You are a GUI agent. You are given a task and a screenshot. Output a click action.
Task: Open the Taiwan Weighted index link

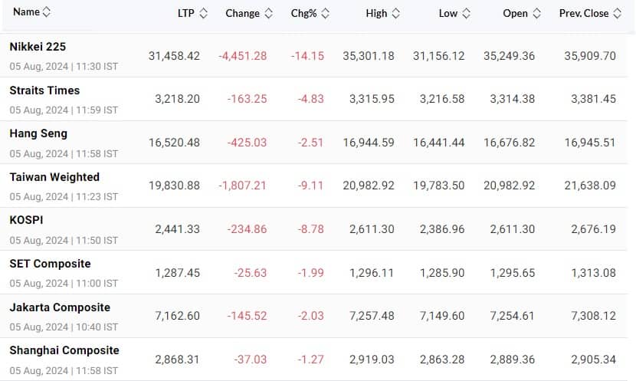click(x=54, y=177)
